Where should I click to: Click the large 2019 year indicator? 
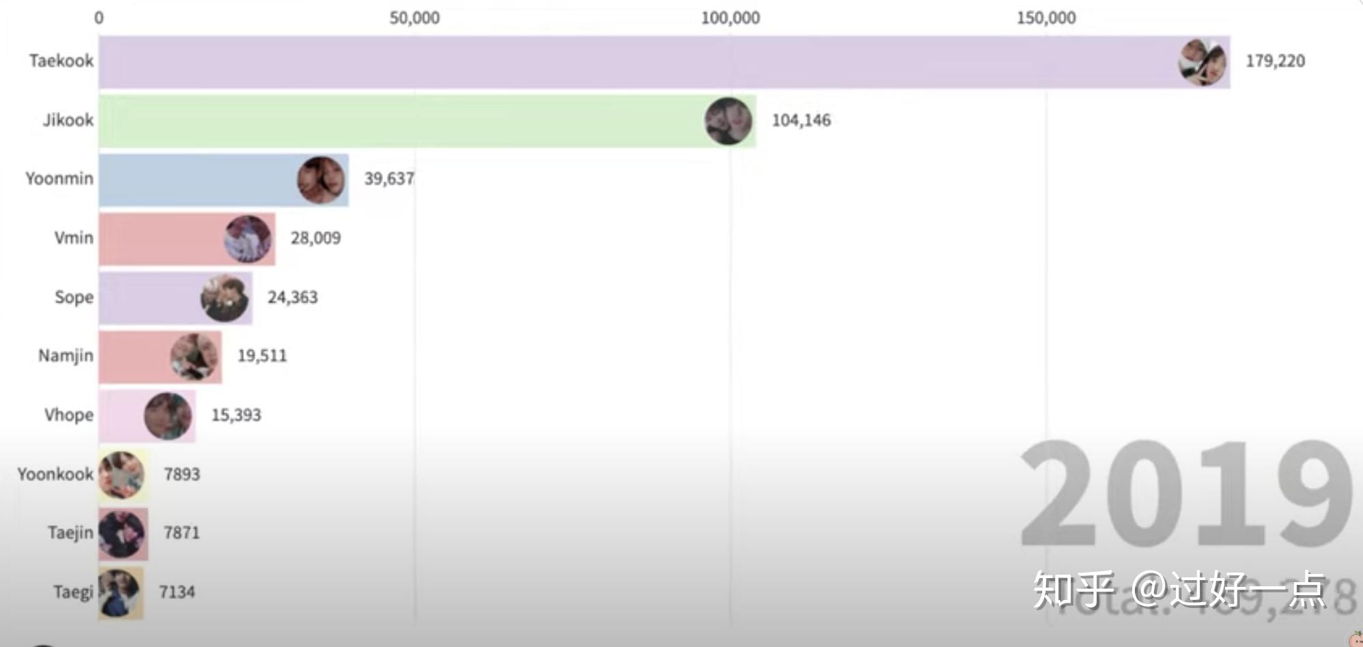pos(1187,495)
